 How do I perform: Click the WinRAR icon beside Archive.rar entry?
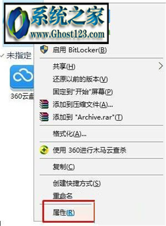44,117
